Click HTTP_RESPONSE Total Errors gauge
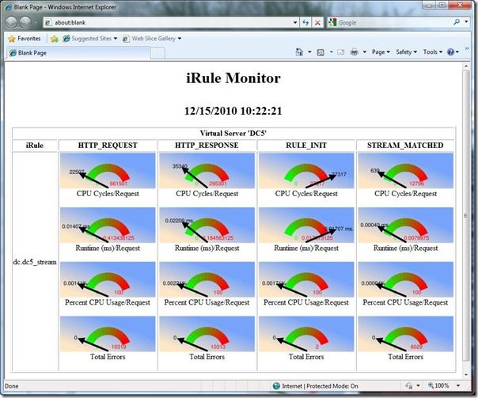 click(207, 334)
